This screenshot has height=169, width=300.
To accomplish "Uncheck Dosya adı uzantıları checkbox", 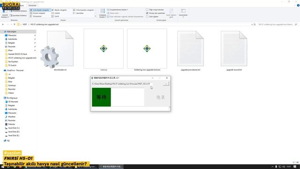I will click(x=147, y=13).
